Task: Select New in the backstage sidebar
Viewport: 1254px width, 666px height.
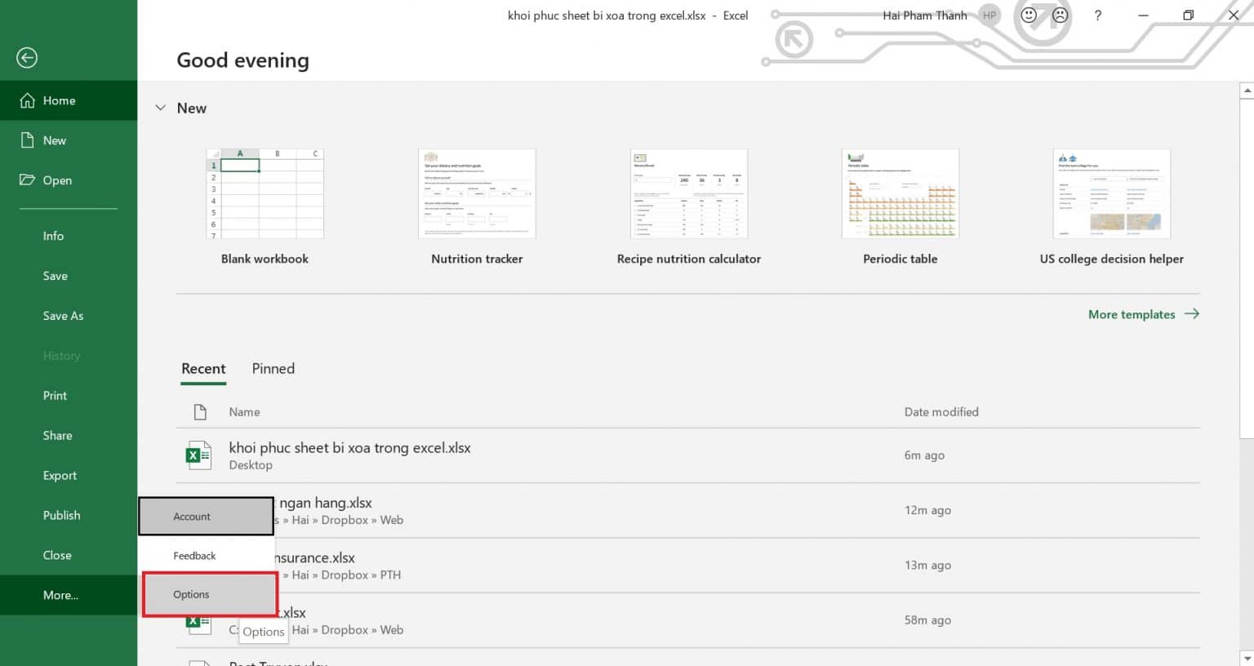Action: tap(69, 140)
